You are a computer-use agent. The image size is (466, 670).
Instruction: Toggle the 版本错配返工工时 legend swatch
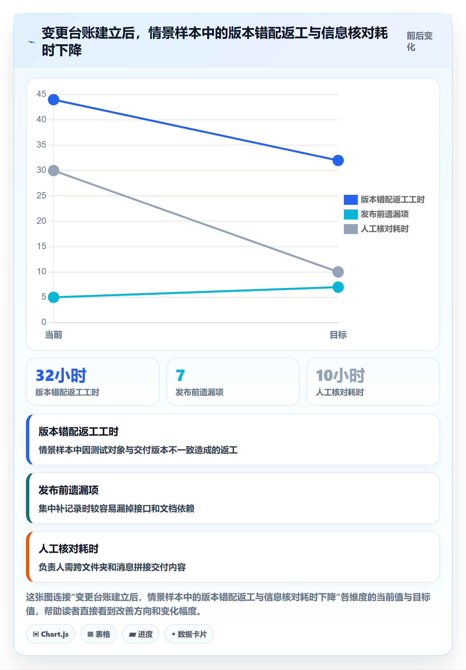pyautogui.click(x=350, y=199)
